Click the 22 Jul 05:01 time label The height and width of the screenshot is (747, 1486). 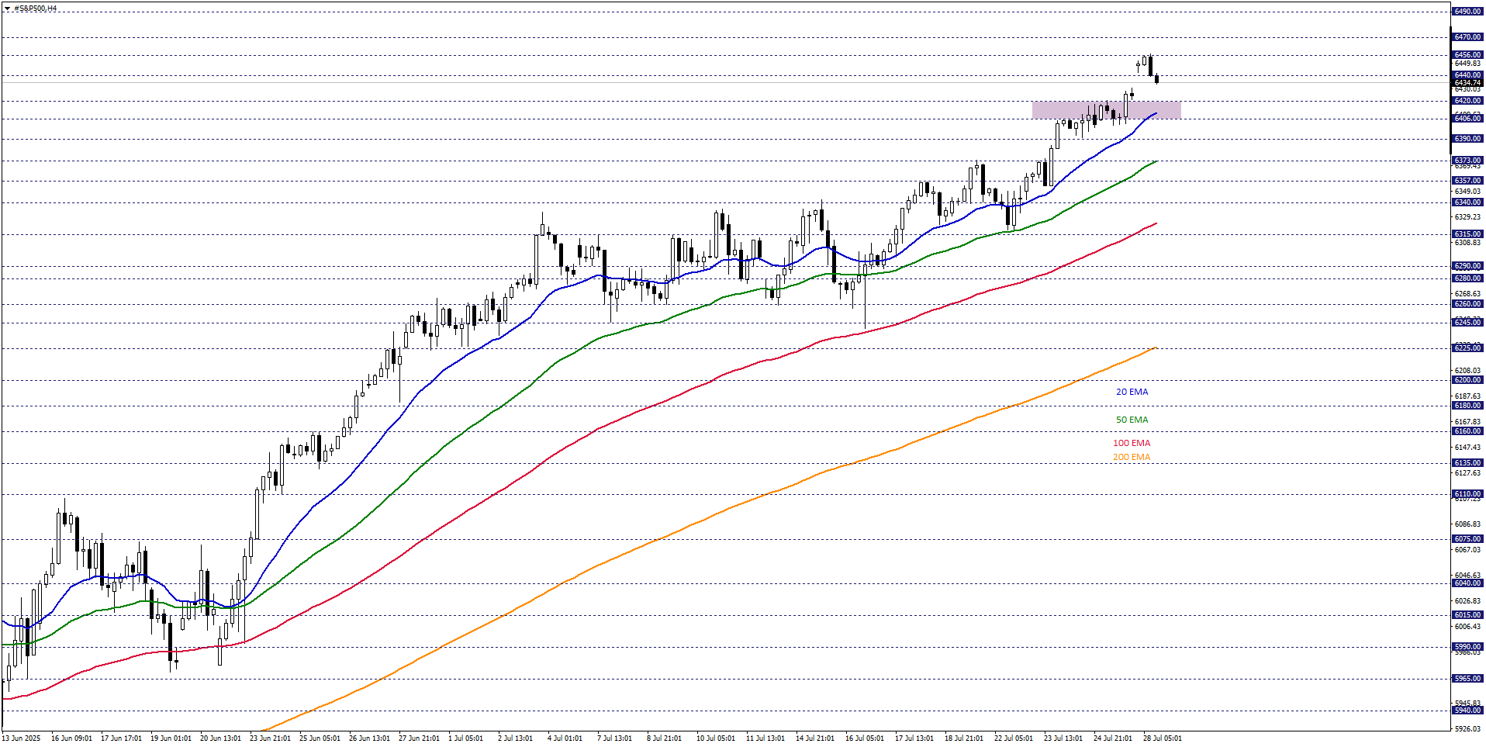[1014, 738]
